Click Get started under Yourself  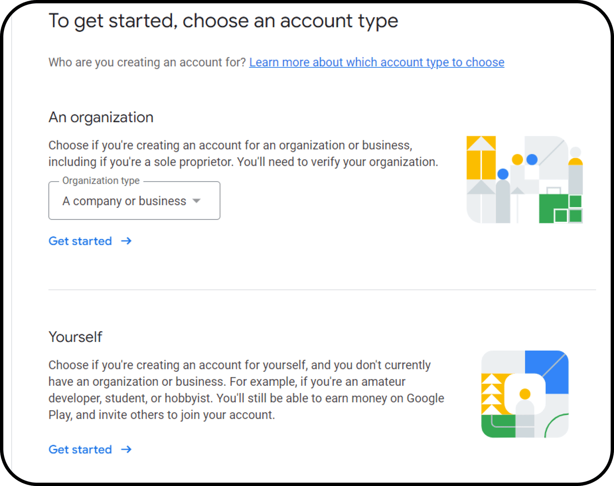tap(80, 449)
